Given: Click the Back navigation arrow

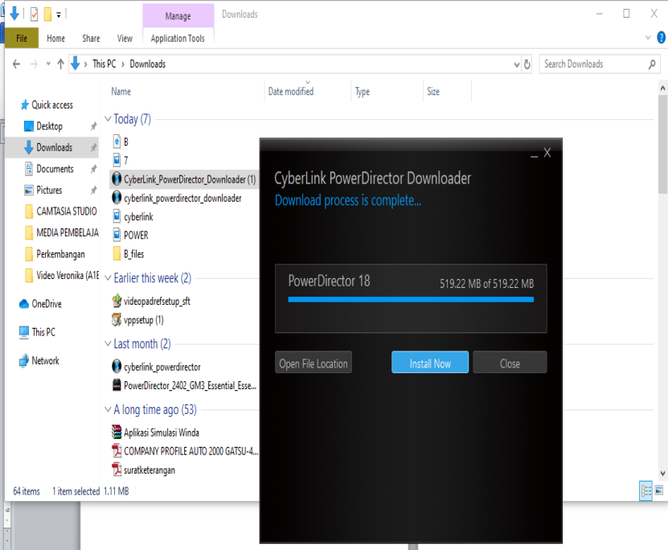Looking at the screenshot, I should click(x=16, y=64).
